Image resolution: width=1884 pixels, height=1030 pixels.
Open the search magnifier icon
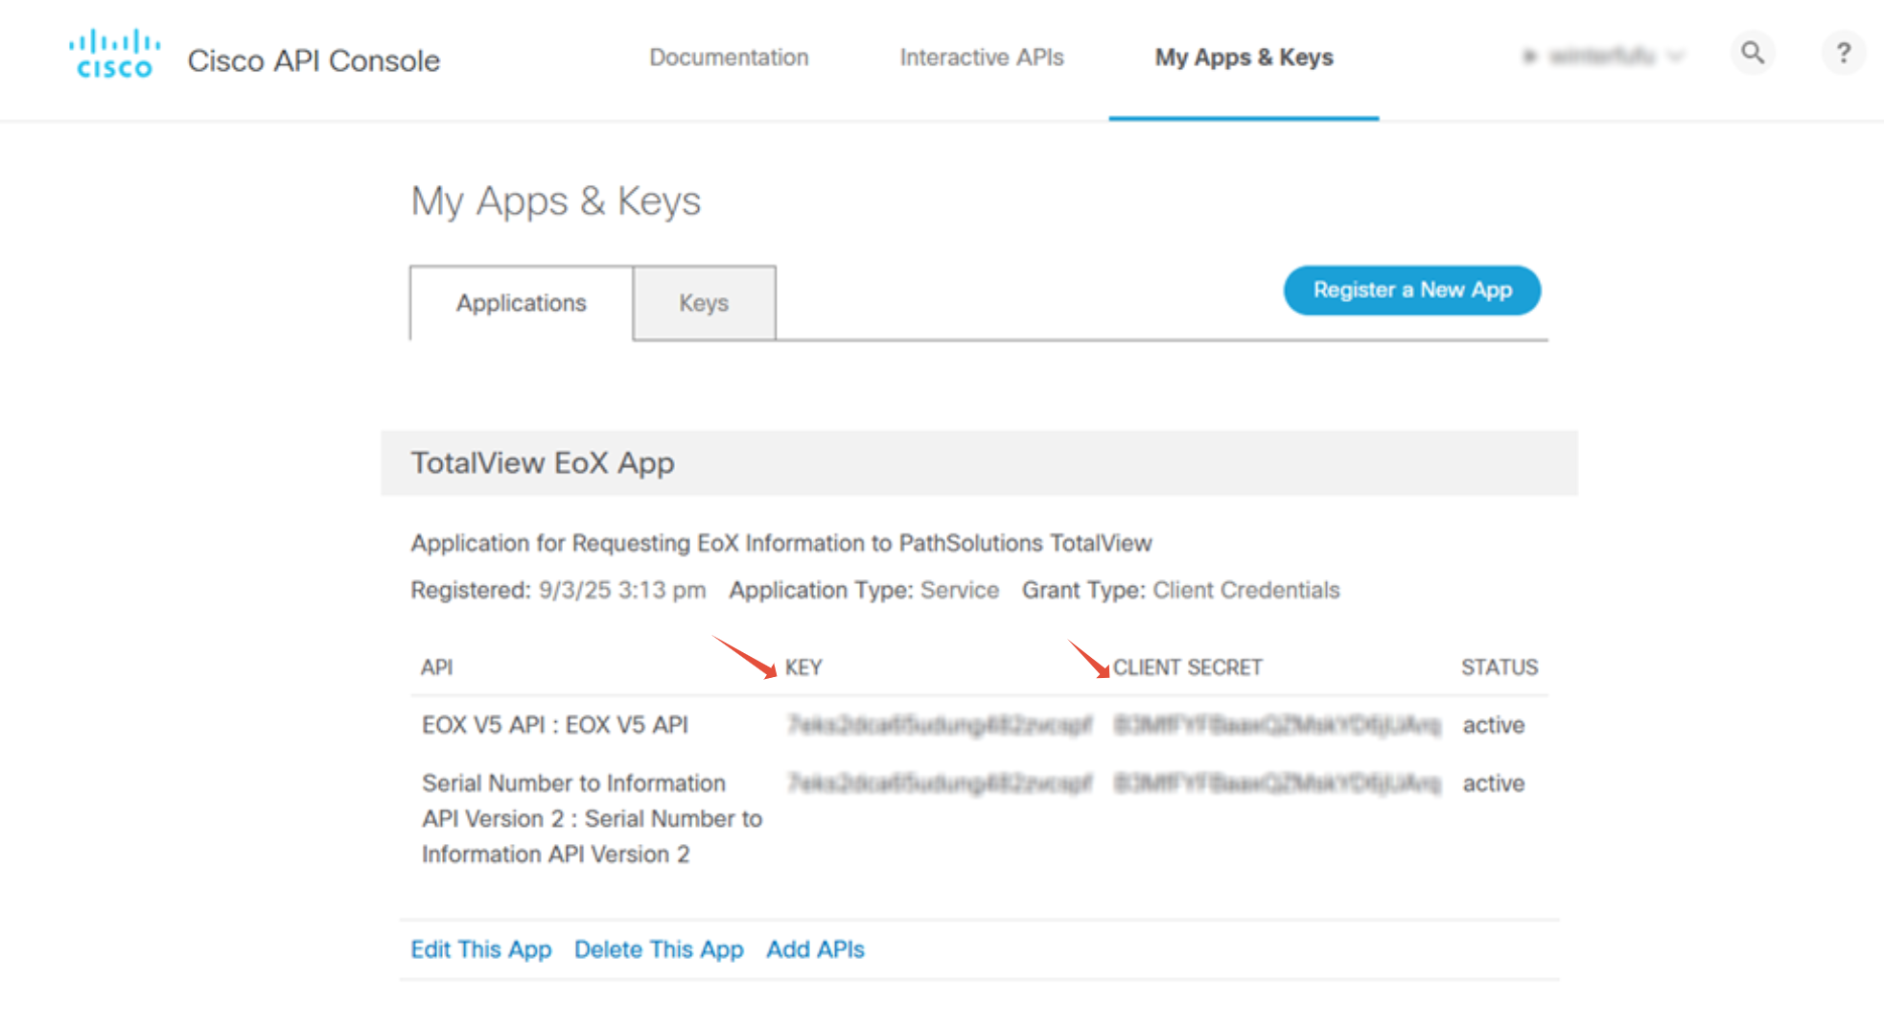(x=1753, y=54)
